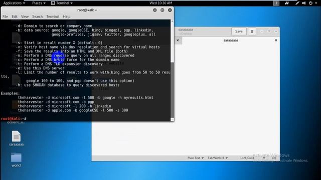Open the Terminal menu in terminal window
This screenshot has width=321, height=180.
53,16
